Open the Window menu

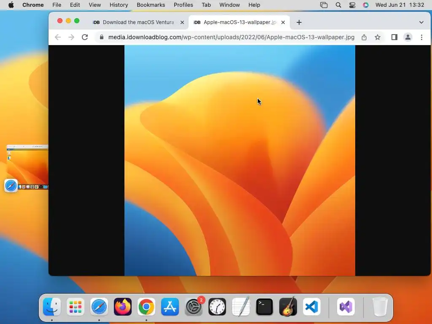point(229,5)
